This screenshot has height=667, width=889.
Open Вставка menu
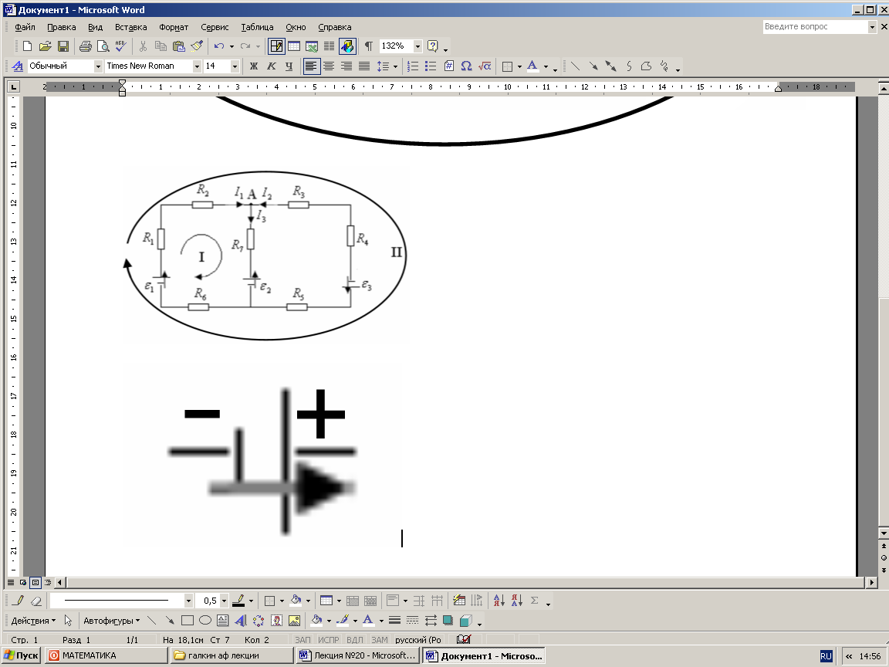[130, 27]
